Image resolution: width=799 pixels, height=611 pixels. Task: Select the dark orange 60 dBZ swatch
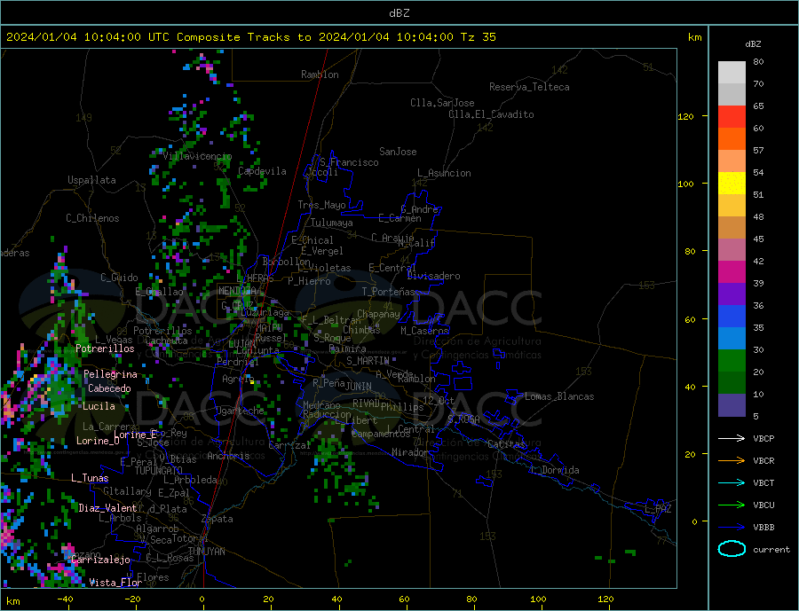pos(732,139)
